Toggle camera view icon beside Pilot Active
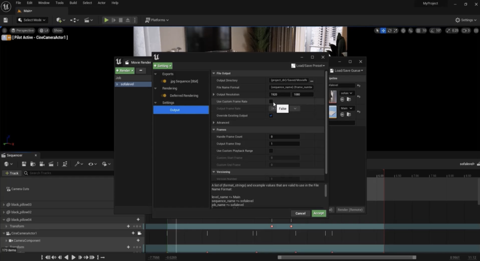This screenshot has width=480, height=261. point(9,37)
